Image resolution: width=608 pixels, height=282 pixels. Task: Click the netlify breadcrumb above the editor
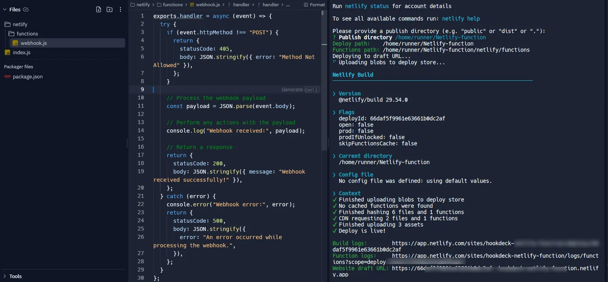pyautogui.click(x=140, y=5)
